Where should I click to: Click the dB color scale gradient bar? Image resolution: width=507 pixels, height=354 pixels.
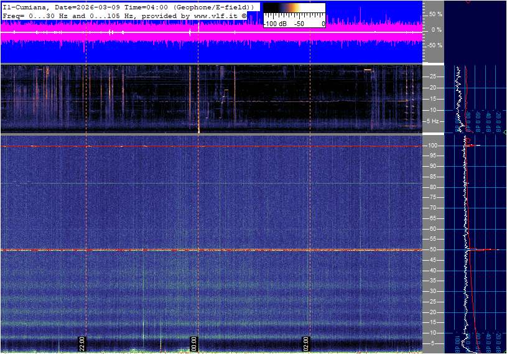click(x=294, y=7)
